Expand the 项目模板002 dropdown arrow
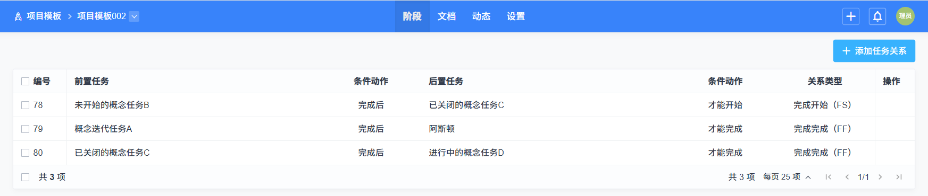Image resolution: width=928 pixels, height=196 pixels. pyautogui.click(x=135, y=16)
